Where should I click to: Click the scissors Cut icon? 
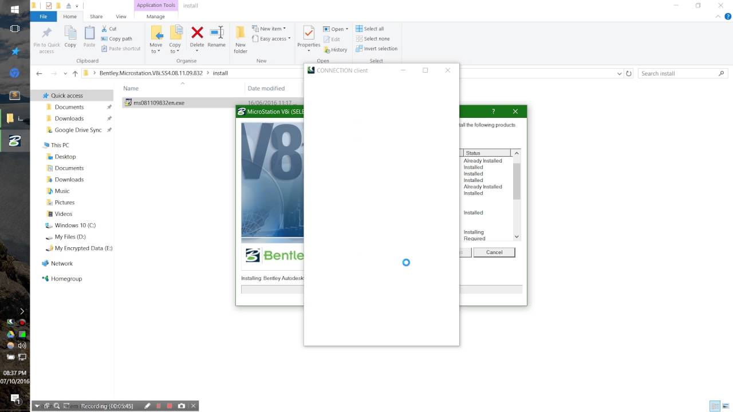[x=104, y=29]
